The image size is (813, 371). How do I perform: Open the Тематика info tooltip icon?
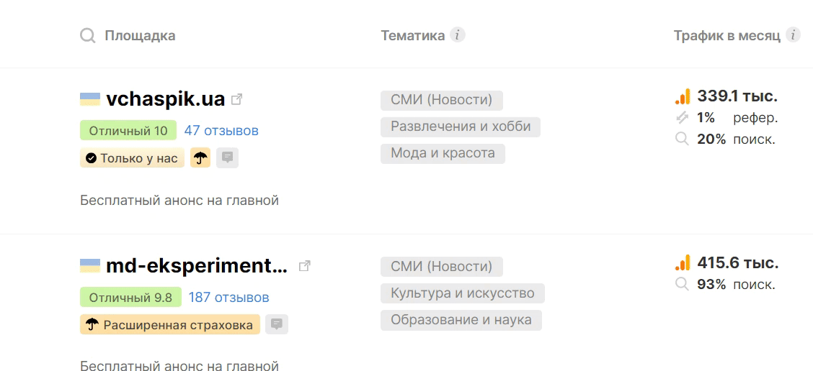(458, 35)
